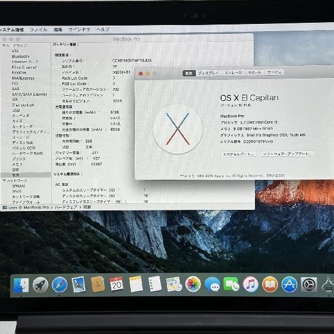Open Reminders list icon in Dock
This screenshot has width=334, height=334.
click(155, 284)
